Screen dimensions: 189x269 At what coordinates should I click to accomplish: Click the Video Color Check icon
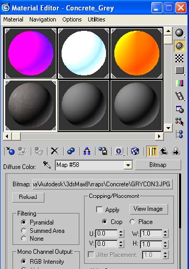click(180, 83)
